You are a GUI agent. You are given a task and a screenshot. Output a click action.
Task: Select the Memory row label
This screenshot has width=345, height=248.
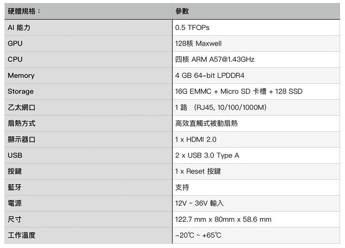click(x=21, y=76)
